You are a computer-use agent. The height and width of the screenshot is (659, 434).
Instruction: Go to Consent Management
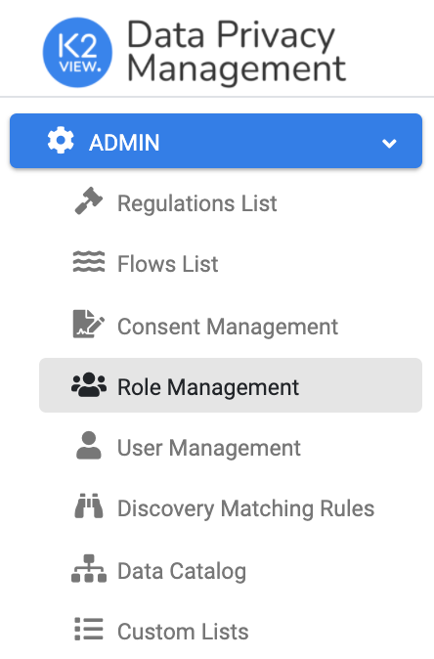click(x=228, y=327)
